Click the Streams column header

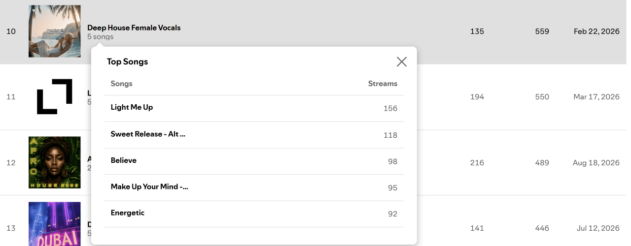[383, 84]
